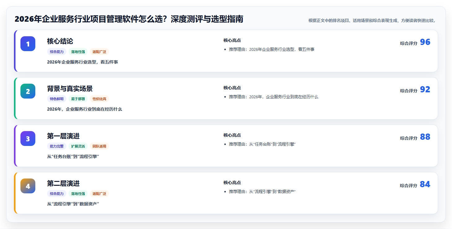Click the 适配广泛 tag in 核心结论 card
The width and height of the screenshot is (452, 229).
99,52
